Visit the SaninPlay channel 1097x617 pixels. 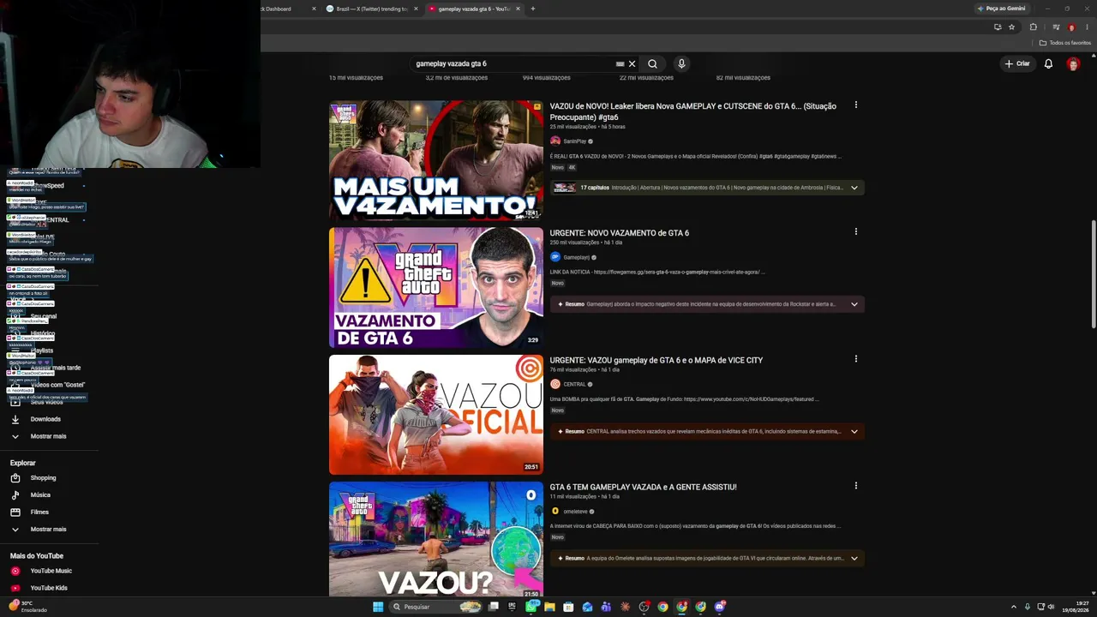(x=575, y=141)
